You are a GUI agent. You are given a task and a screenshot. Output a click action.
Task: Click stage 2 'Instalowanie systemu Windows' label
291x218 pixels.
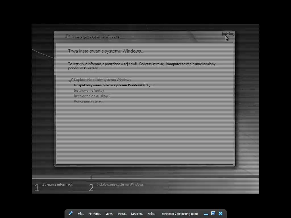coord(120,185)
